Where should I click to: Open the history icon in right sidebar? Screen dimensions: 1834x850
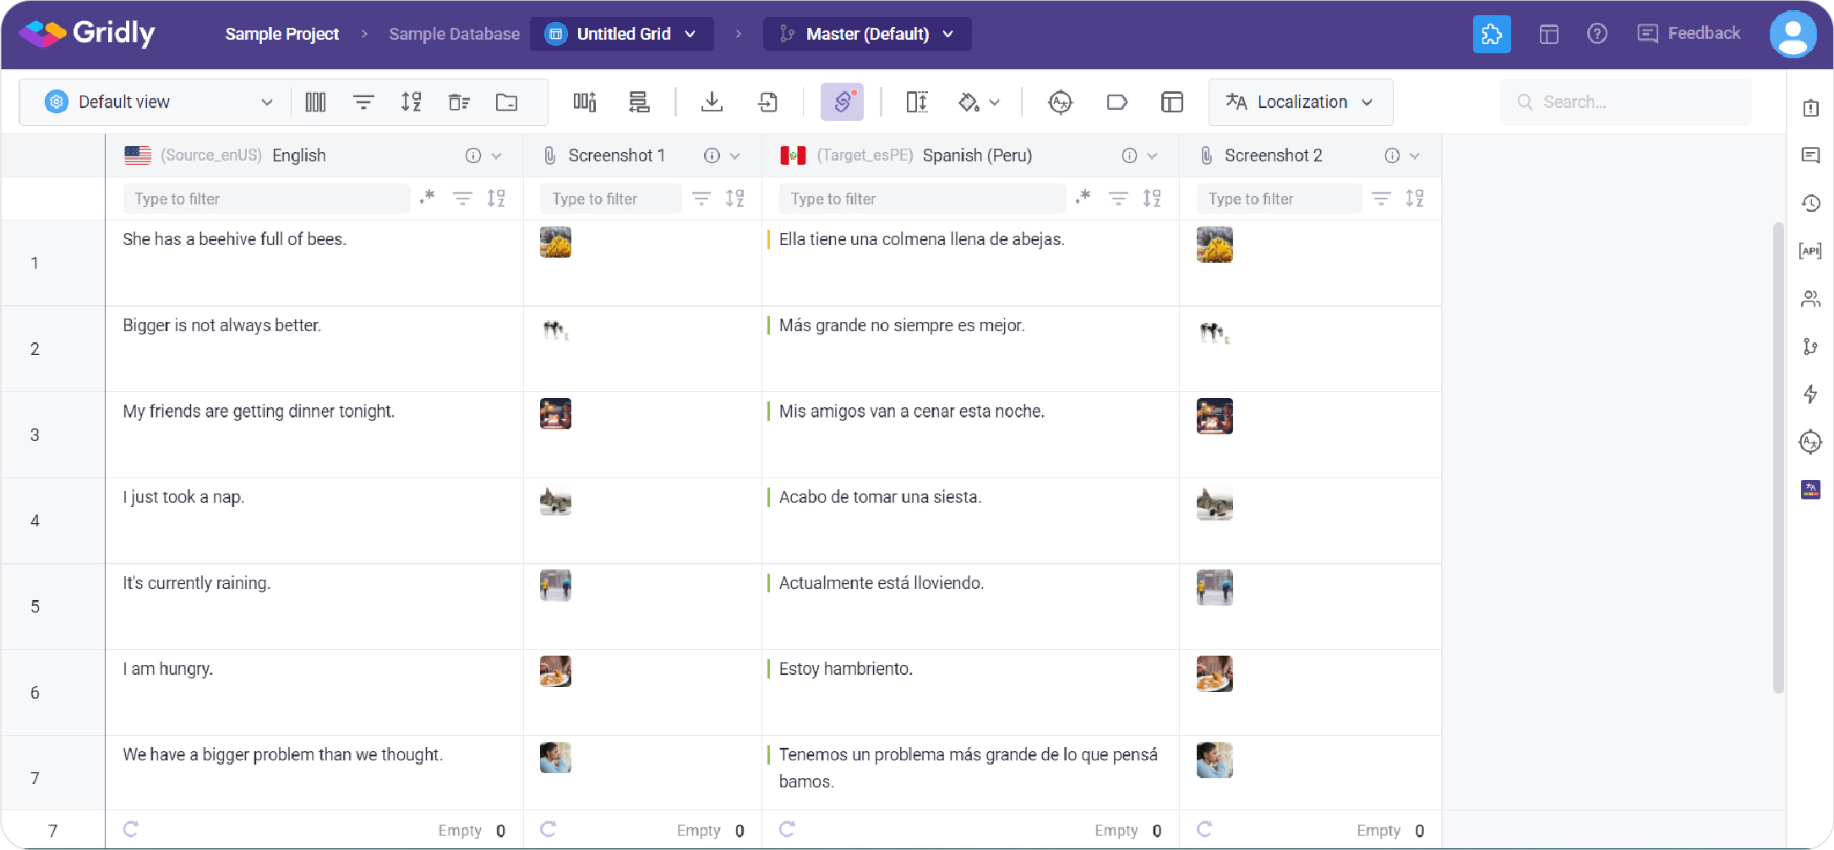[x=1810, y=203]
